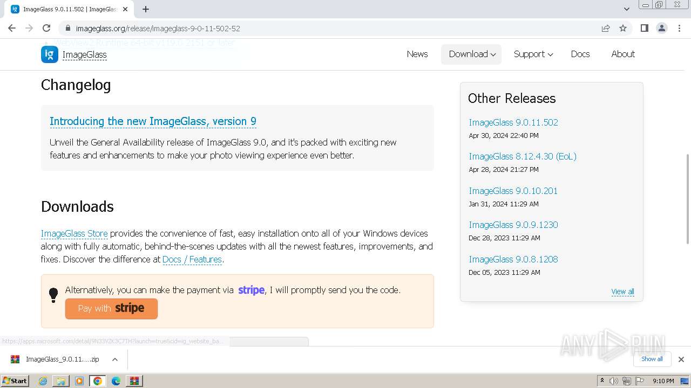691x388 pixels.
Task: Click the volume speaker tray icon
Action: click(x=614, y=381)
